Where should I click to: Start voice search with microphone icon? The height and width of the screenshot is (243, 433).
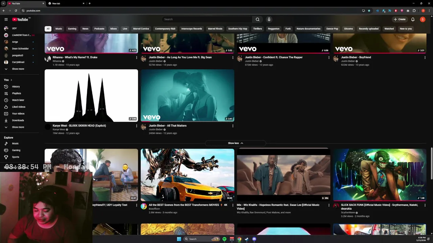pyautogui.click(x=269, y=19)
